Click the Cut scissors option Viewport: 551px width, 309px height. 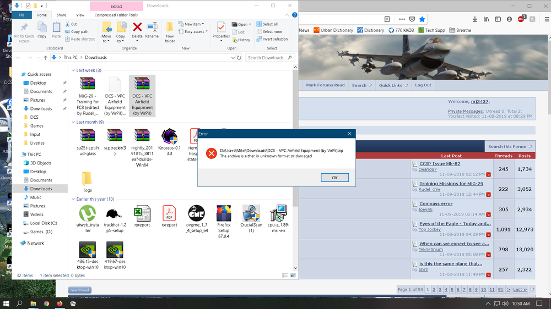point(71,24)
